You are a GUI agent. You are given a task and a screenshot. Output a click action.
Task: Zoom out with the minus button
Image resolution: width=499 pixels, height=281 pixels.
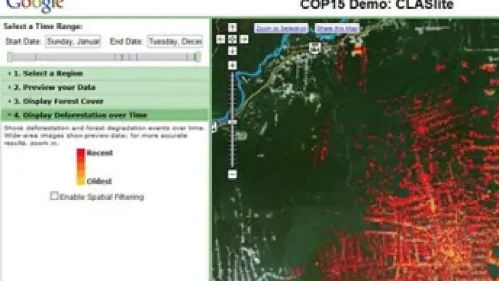click(x=232, y=174)
